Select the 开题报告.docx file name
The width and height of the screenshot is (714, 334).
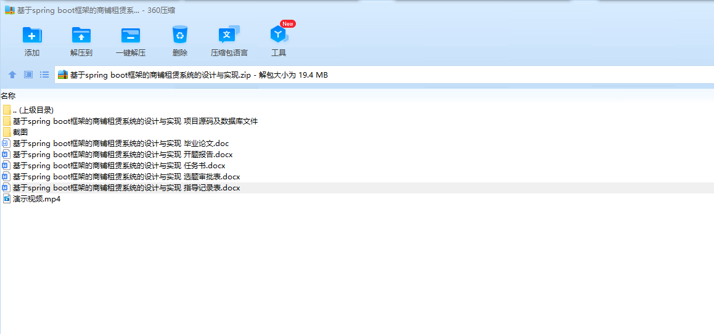point(123,154)
